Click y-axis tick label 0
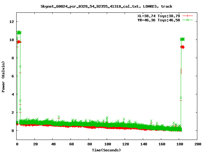Image resolution: width=204 pixels, height=153 pixels. (x=13, y=131)
